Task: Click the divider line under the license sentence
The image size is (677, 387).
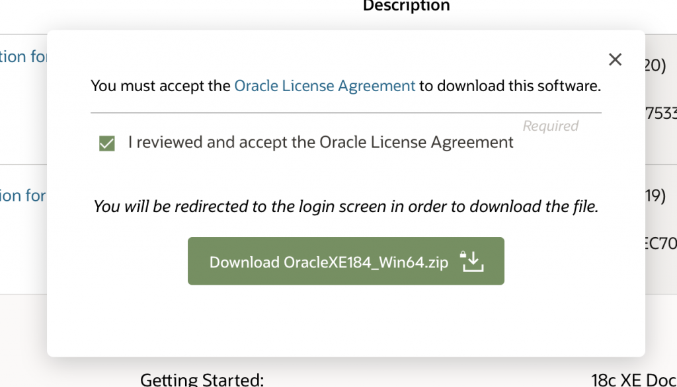Action: (346, 113)
